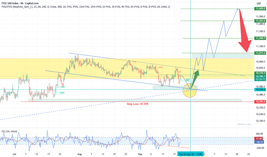Click the 11,208.9 green price tag
The width and height of the screenshot is (267, 157).
click(260, 38)
